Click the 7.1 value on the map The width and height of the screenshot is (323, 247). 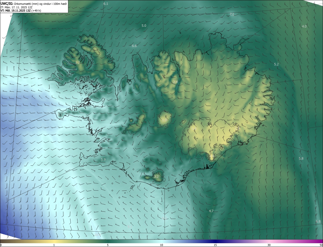pos(232,14)
